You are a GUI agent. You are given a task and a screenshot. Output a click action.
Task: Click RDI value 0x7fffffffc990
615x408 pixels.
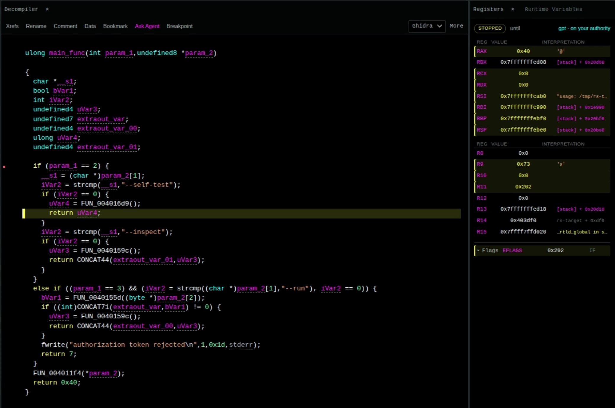[523, 107]
